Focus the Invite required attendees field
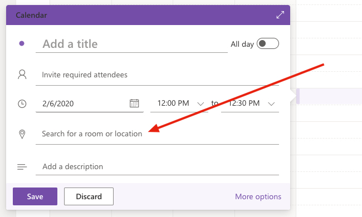Screen dimensions: 362x217 click(x=157, y=75)
